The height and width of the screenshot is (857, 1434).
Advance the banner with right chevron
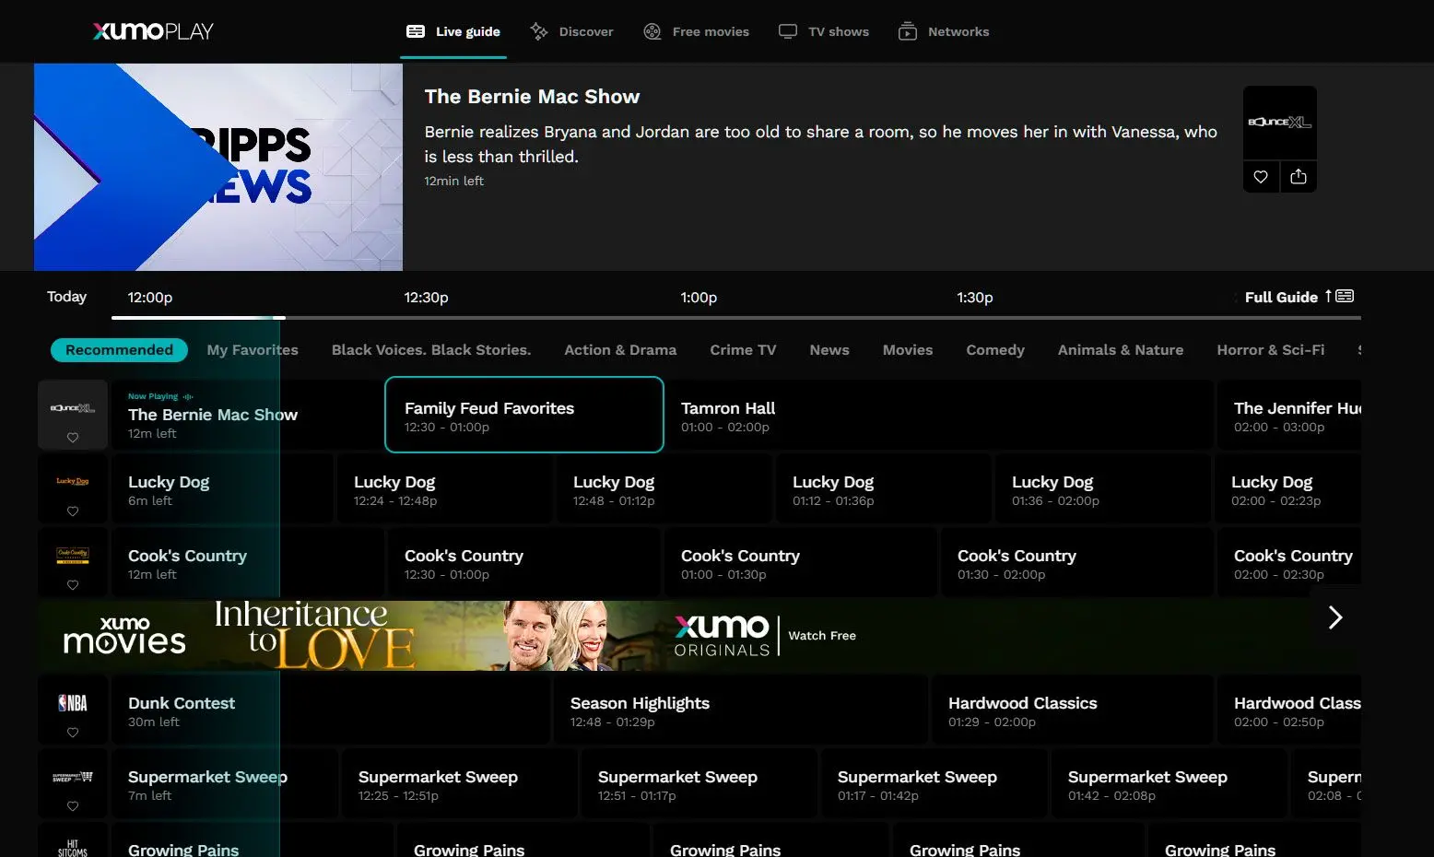[x=1334, y=617]
